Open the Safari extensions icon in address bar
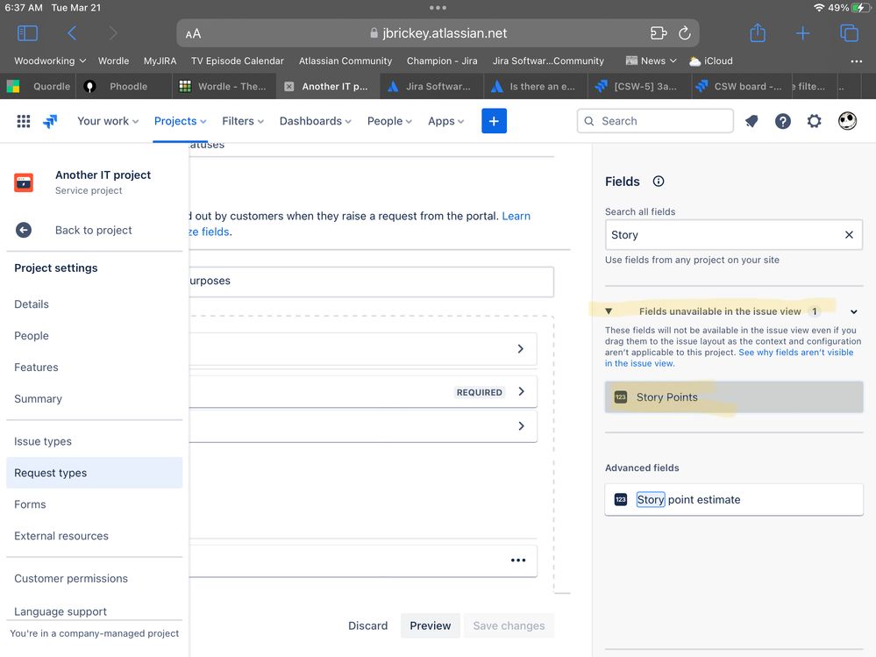 pyautogui.click(x=659, y=33)
